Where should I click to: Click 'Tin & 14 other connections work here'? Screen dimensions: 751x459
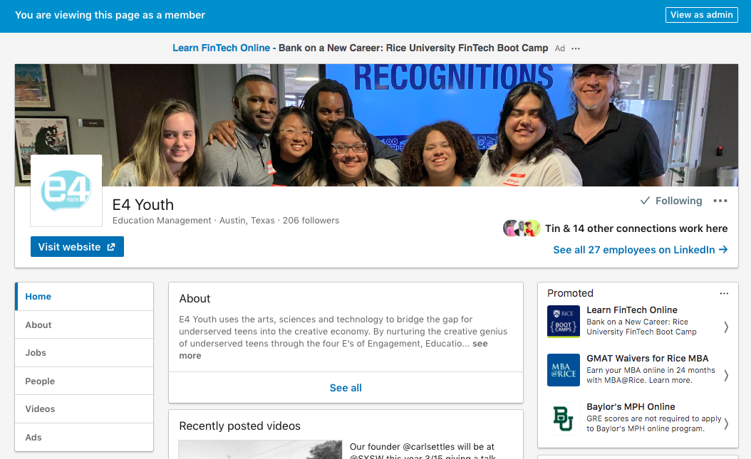coord(636,228)
